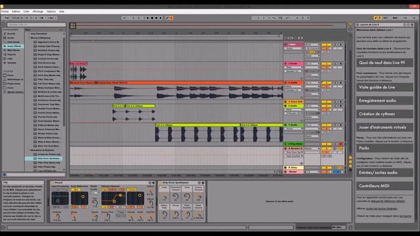This screenshot has height=236, width=420.
Task: Open Projet actuel under Places
Action: tap(13, 84)
